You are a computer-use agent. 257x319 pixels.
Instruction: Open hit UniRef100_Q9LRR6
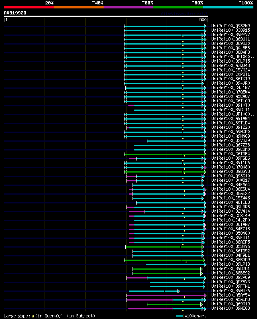230,207
